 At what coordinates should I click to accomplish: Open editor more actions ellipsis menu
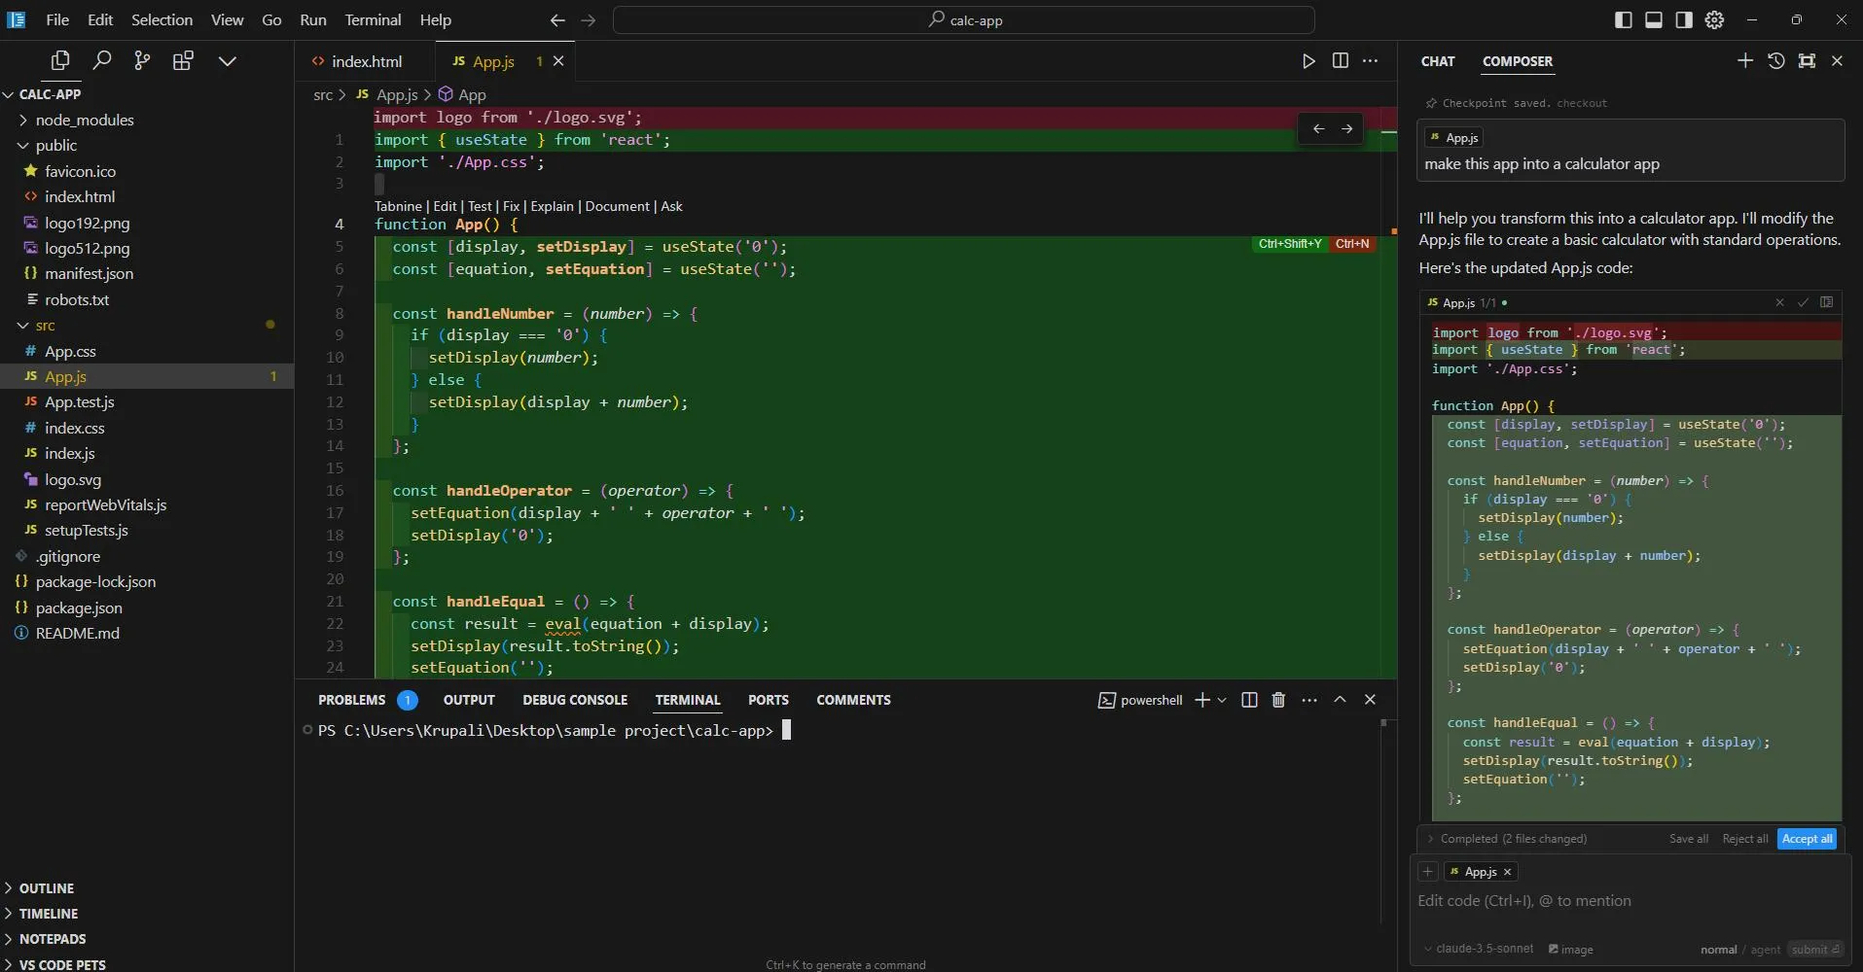(1370, 61)
